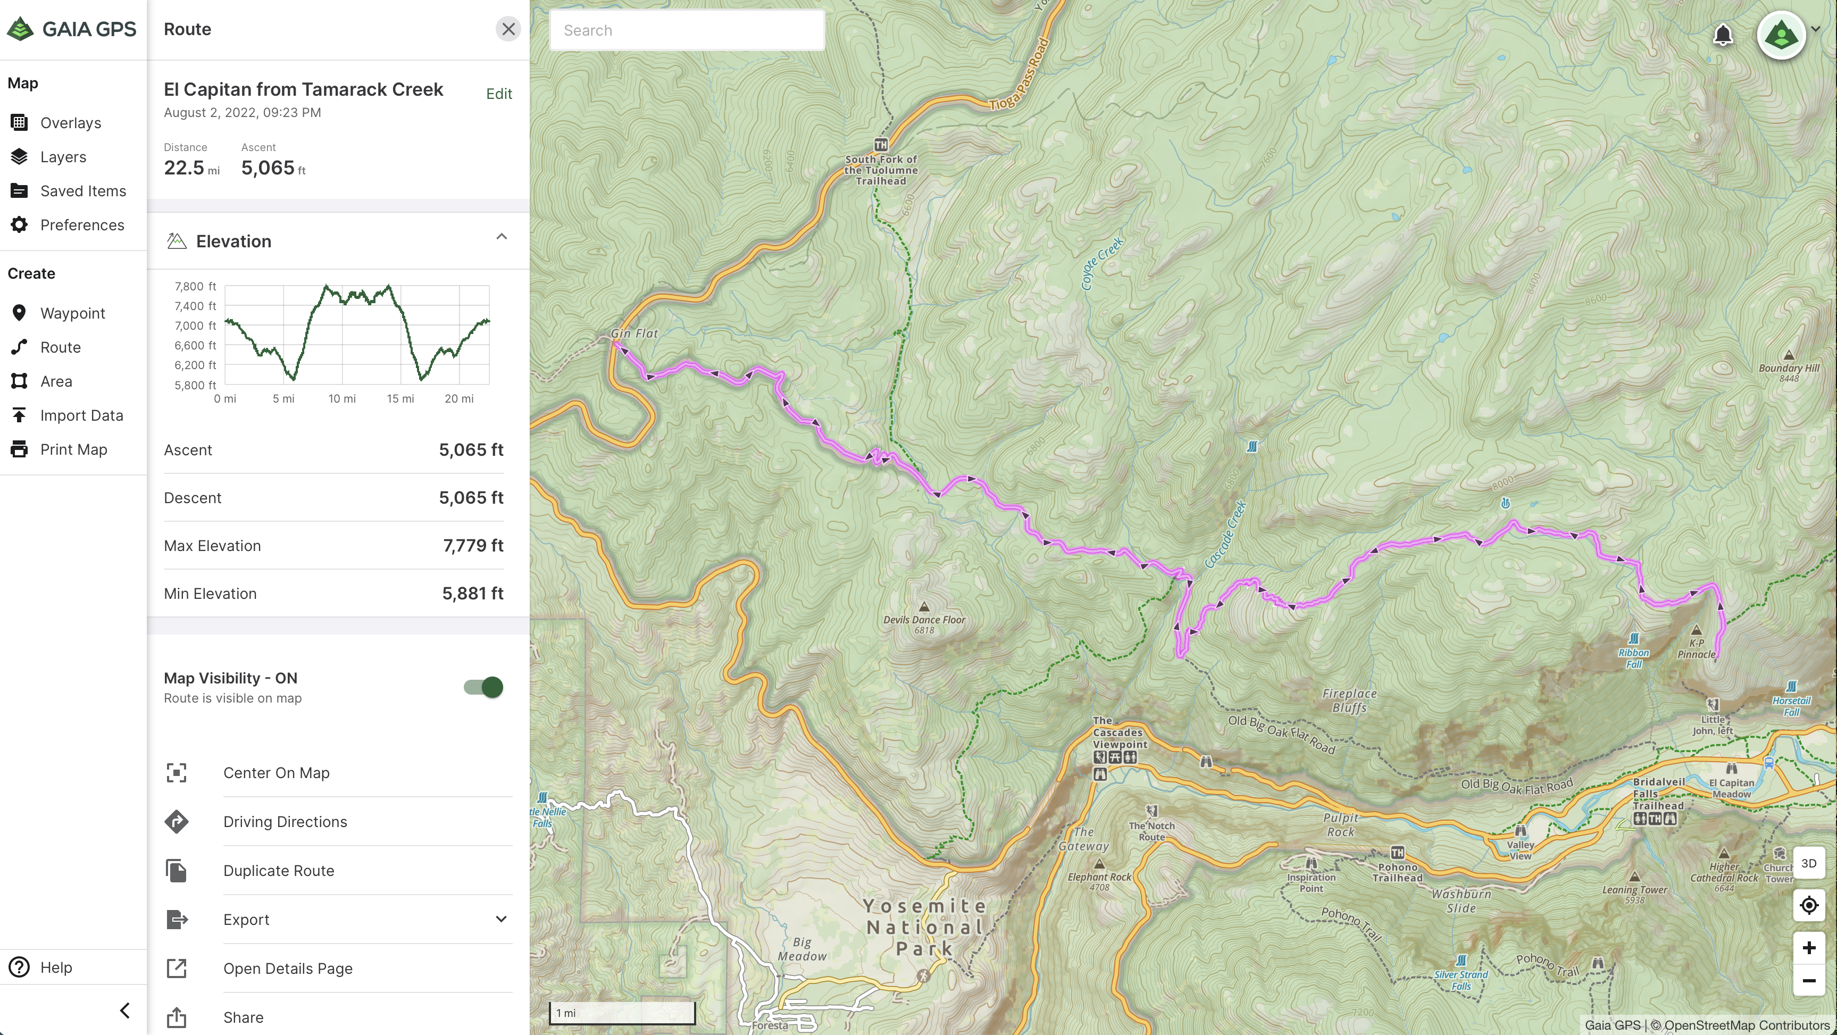
Task: Click the Open Details Page icon
Action: coord(176,969)
